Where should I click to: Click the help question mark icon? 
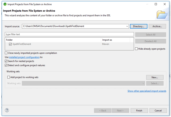pos(7,110)
